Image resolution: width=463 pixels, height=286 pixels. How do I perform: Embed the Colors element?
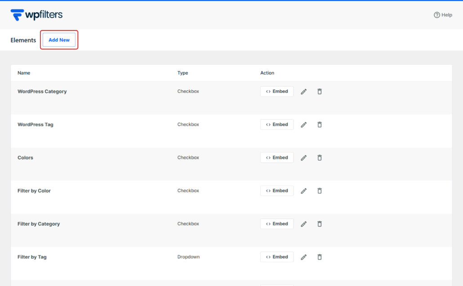(277, 158)
